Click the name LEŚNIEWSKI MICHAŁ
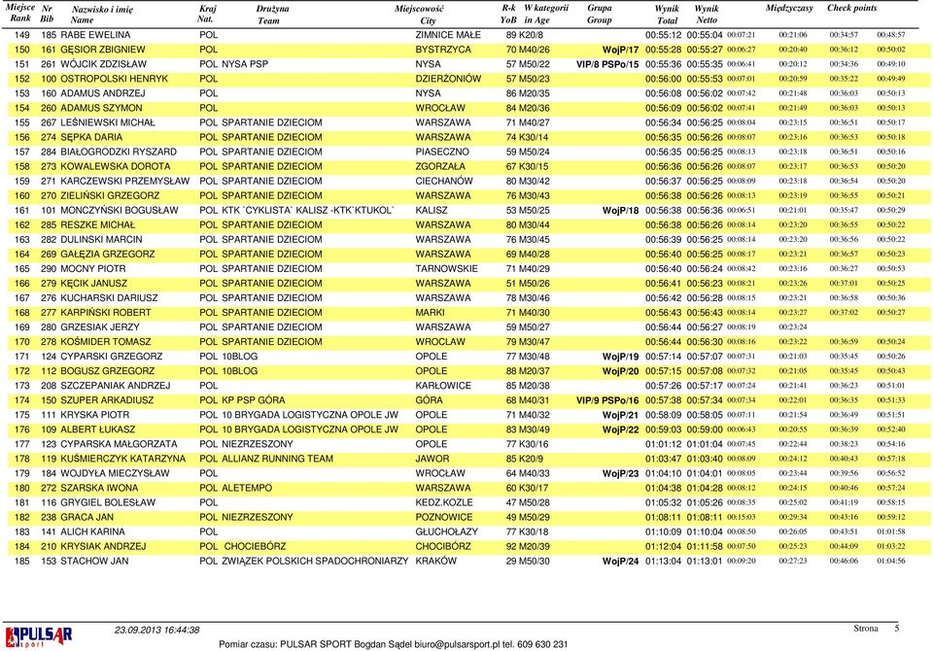 click(108, 122)
